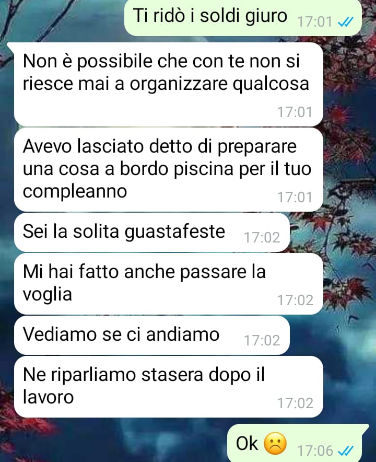Tap the 'Mi hai fatto anche passare la voglia' bubble
Viewport: 376px width, 462px height.
click(x=169, y=284)
